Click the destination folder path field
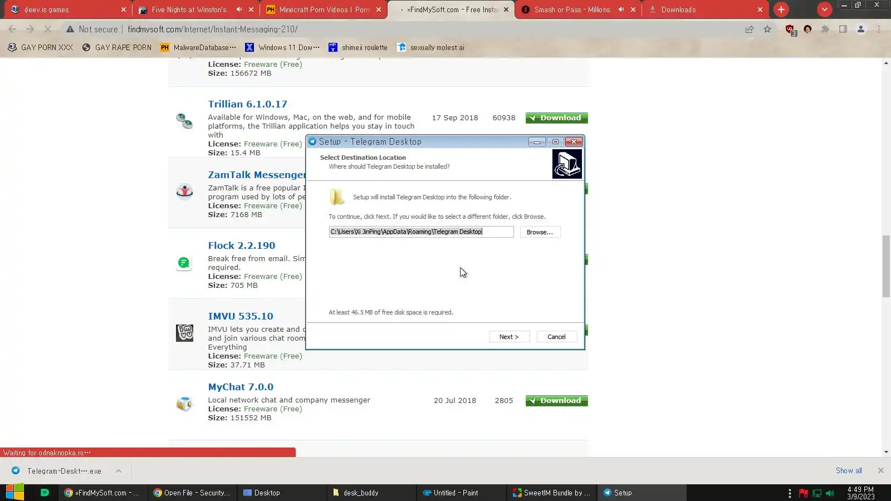 click(421, 232)
